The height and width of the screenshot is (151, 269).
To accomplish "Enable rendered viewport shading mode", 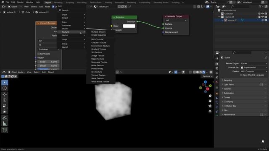I will point(204,72).
